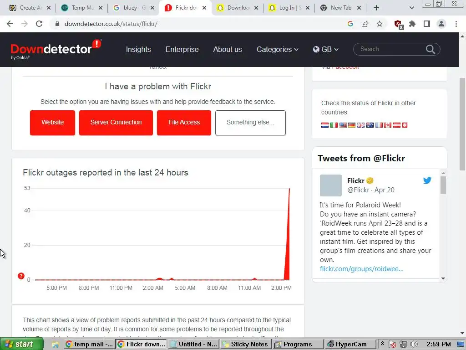Open Programs window from the taskbar
466x350 pixels.
point(297,344)
